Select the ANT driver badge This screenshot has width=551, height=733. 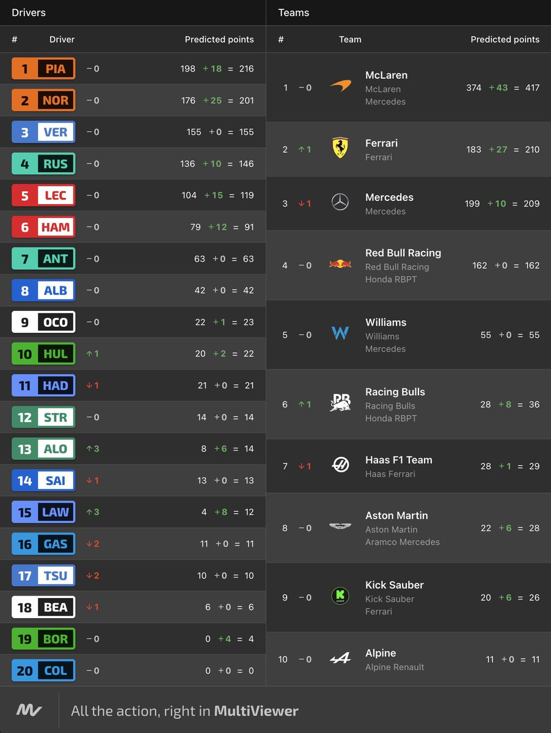(x=43, y=259)
